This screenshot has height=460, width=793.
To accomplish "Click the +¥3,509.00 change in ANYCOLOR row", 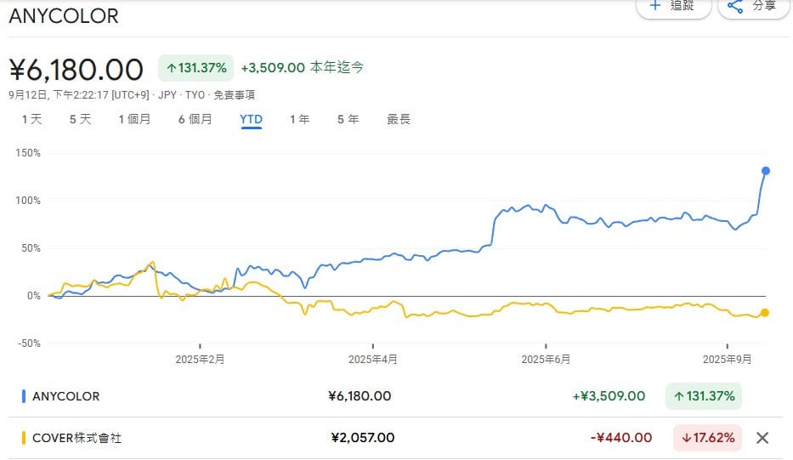I will point(609,395).
